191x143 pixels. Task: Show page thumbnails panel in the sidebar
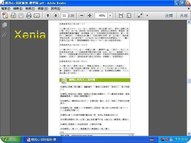coord(5,25)
